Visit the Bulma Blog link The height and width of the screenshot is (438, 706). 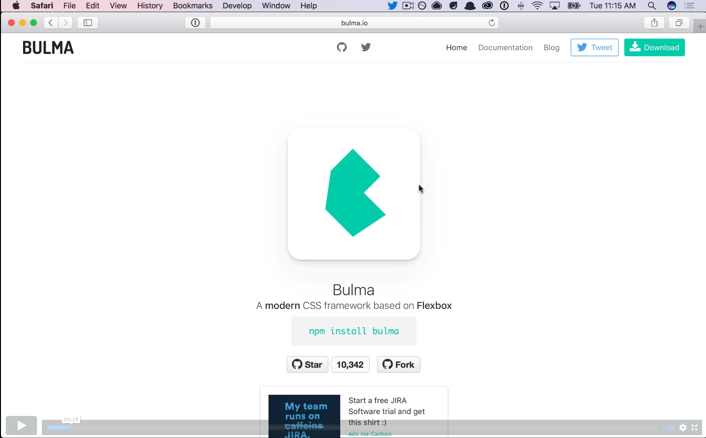point(551,47)
